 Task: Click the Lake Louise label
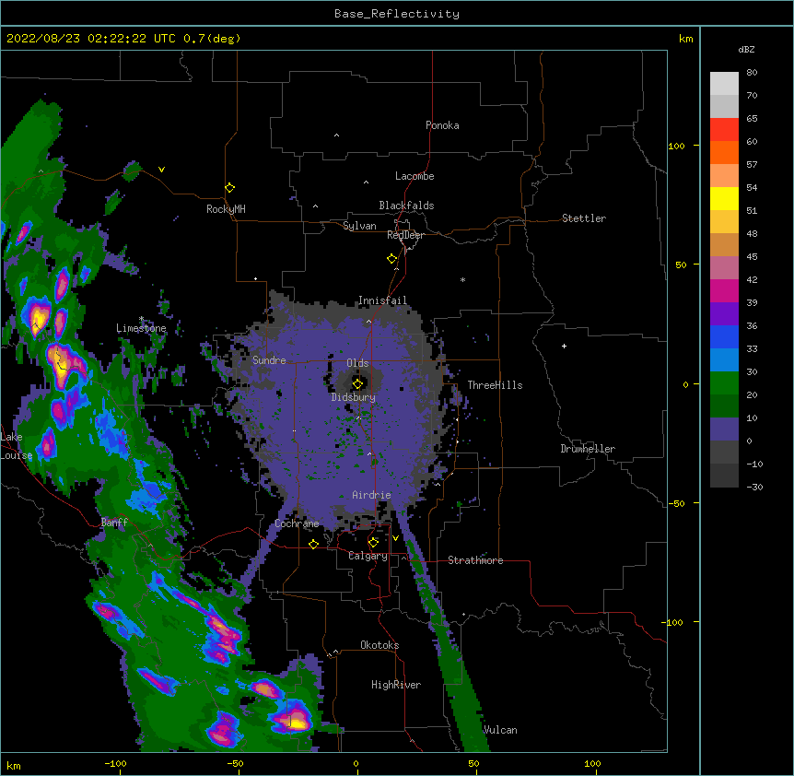click(16, 446)
